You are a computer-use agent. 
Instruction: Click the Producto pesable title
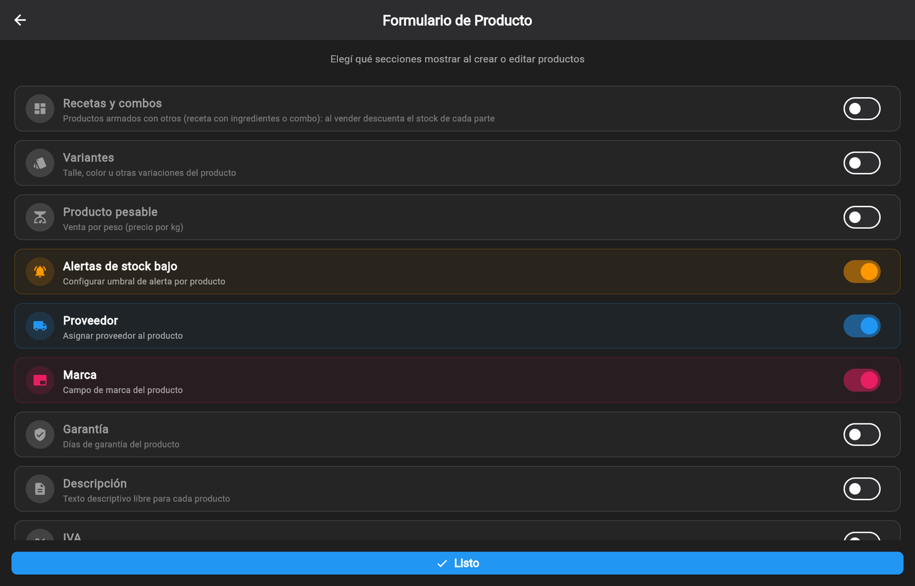tap(110, 212)
